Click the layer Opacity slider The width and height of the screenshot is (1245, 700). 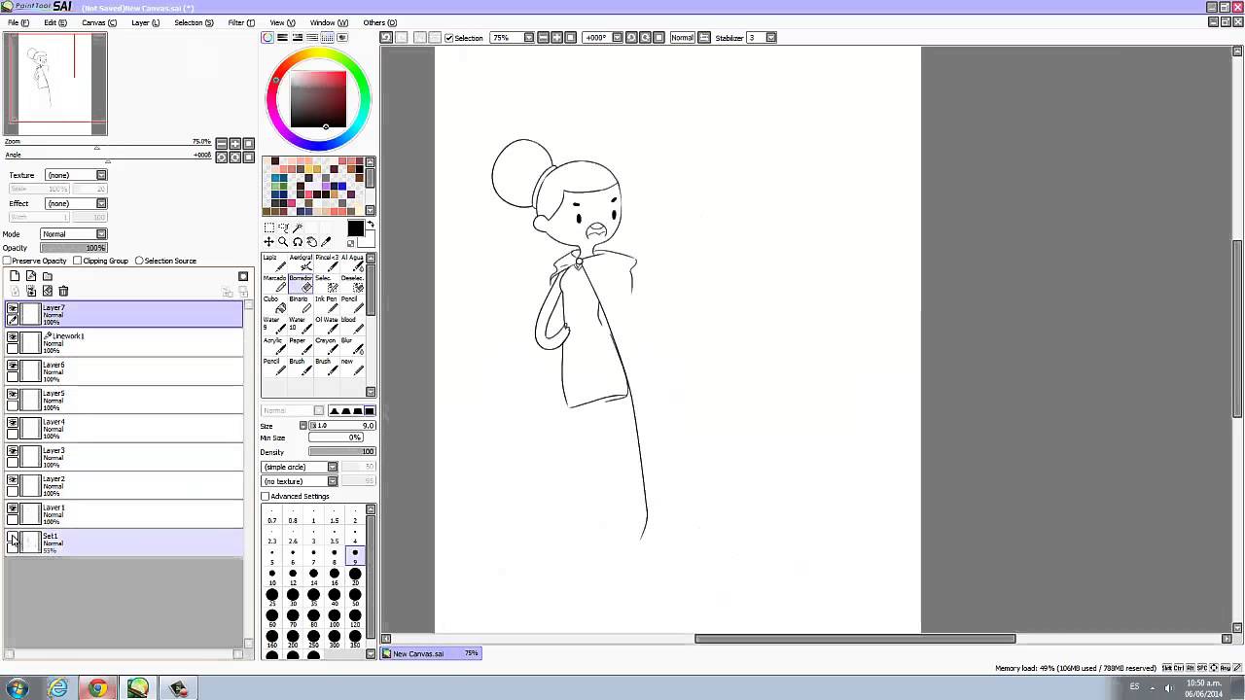click(73, 248)
